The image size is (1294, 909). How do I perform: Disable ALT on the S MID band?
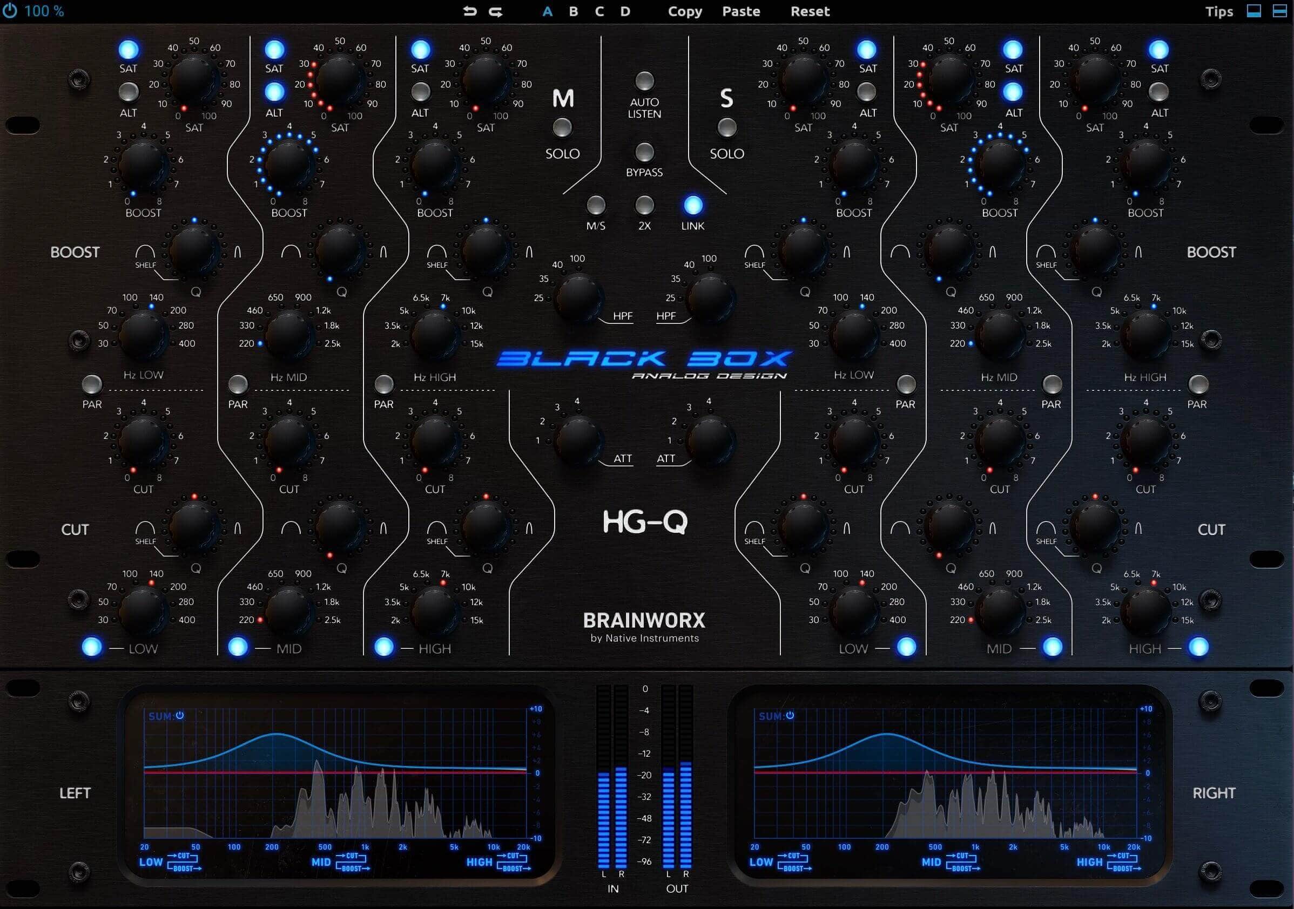pyautogui.click(x=1012, y=91)
